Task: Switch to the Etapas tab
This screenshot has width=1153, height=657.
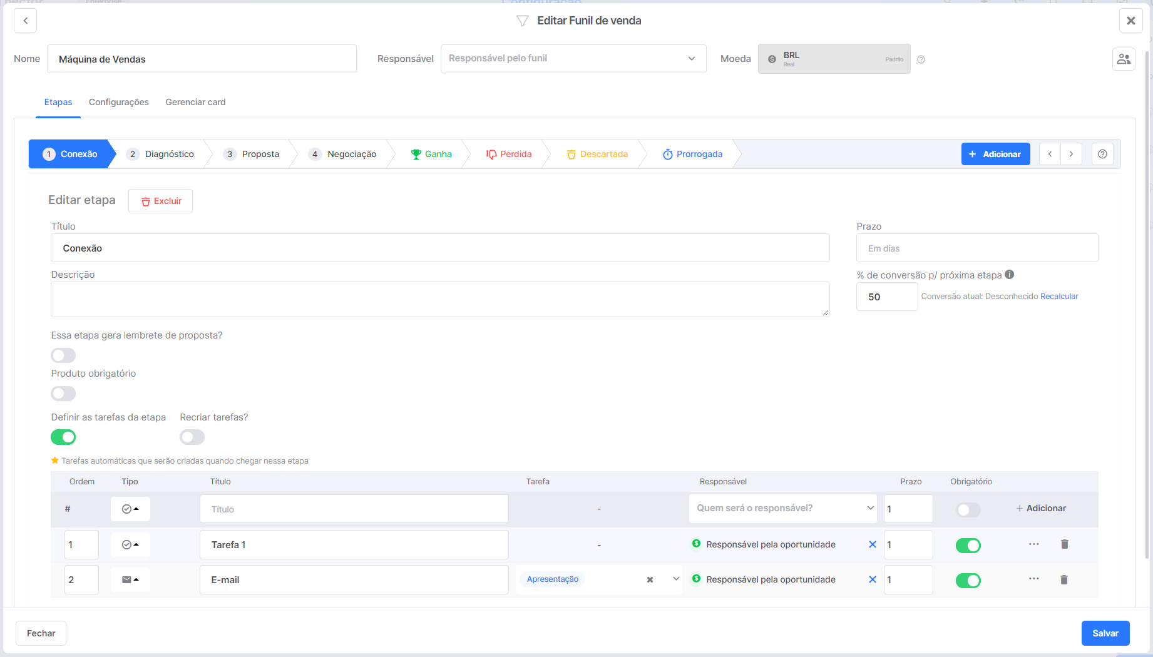Action: click(58, 102)
